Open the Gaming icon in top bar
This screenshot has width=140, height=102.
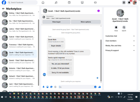[x=95, y=3]
